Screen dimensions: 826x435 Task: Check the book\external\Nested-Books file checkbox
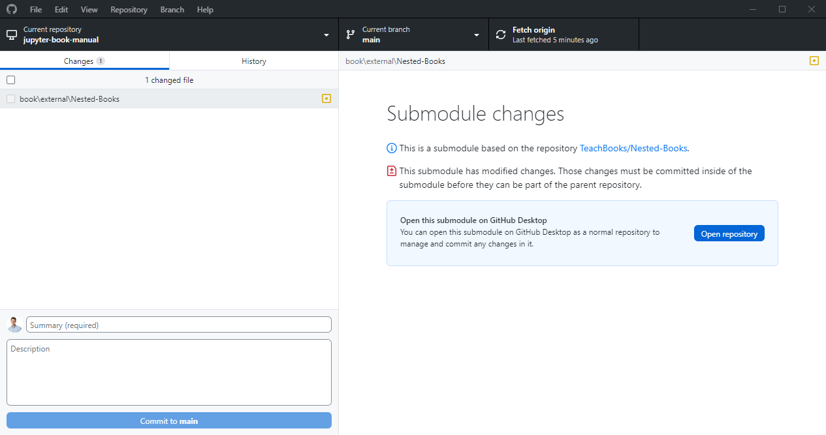click(x=10, y=99)
